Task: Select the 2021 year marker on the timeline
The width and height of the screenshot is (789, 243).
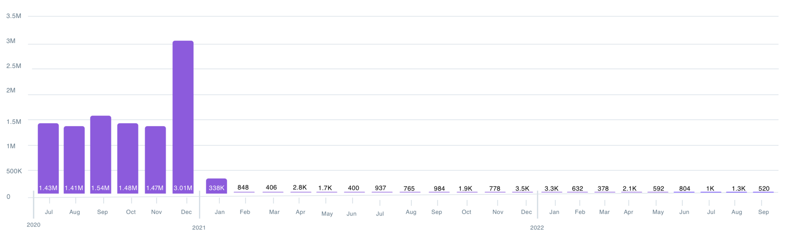Action: [x=199, y=227]
